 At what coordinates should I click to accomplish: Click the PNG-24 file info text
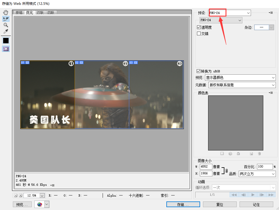coord(21,176)
